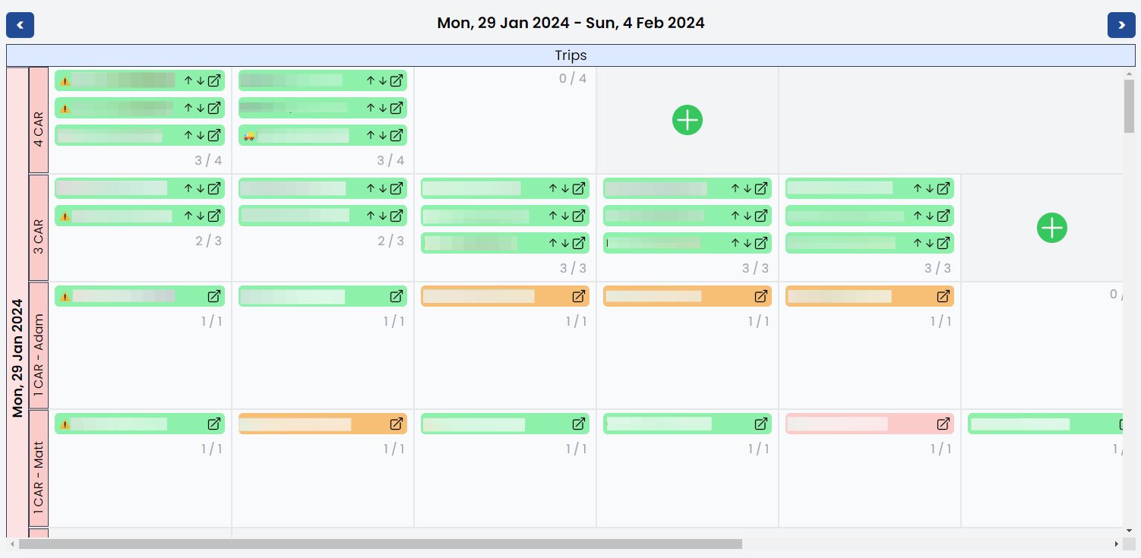Add a trip with plus in 4 CAR row
The image size is (1141, 558).
[687, 120]
